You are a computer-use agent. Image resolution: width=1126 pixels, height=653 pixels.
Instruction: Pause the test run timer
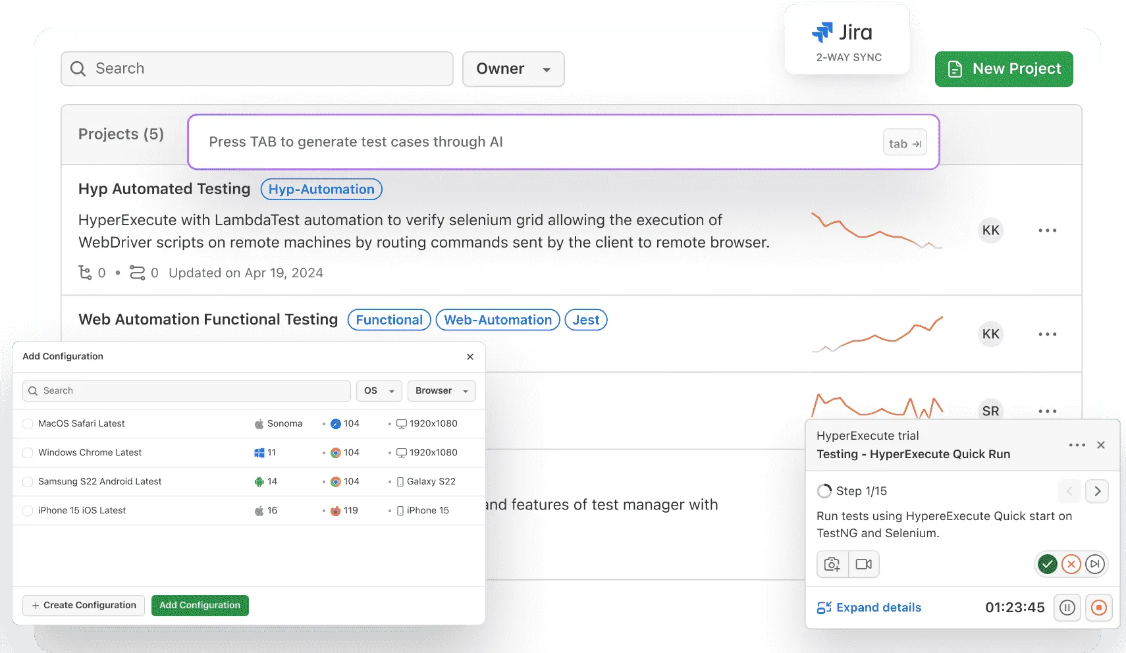(x=1067, y=608)
